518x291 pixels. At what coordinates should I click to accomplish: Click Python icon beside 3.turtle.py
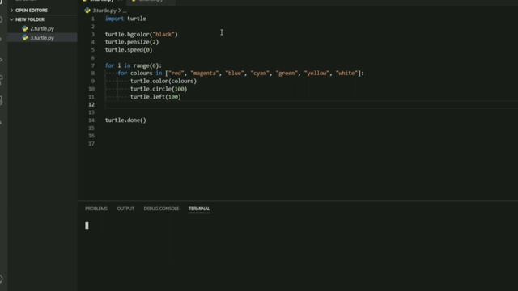coord(25,38)
